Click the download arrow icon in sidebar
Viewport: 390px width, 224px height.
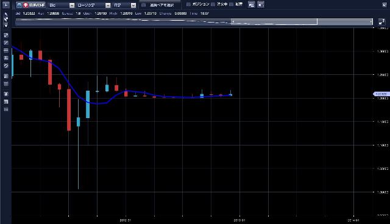coord(6,94)
